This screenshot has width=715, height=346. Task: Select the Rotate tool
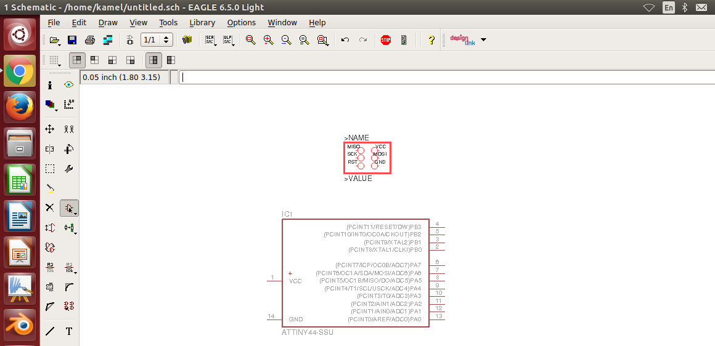[69, 149]
